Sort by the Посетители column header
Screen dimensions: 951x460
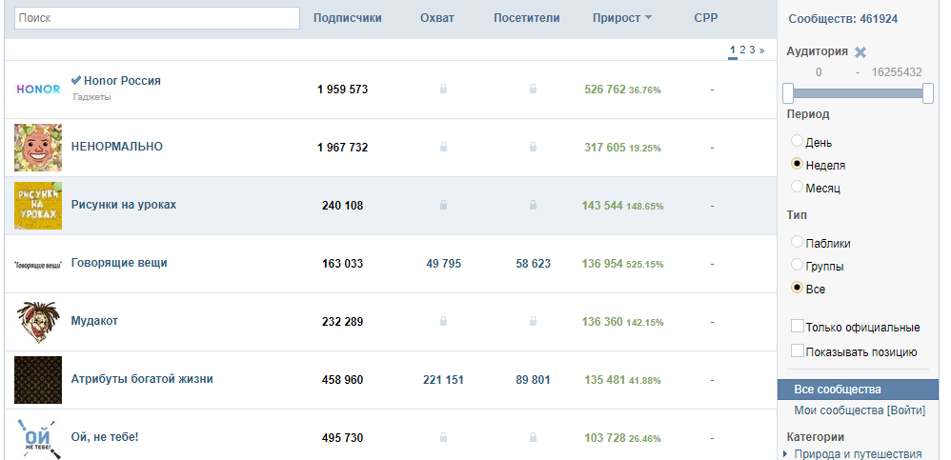coord(526,18)
